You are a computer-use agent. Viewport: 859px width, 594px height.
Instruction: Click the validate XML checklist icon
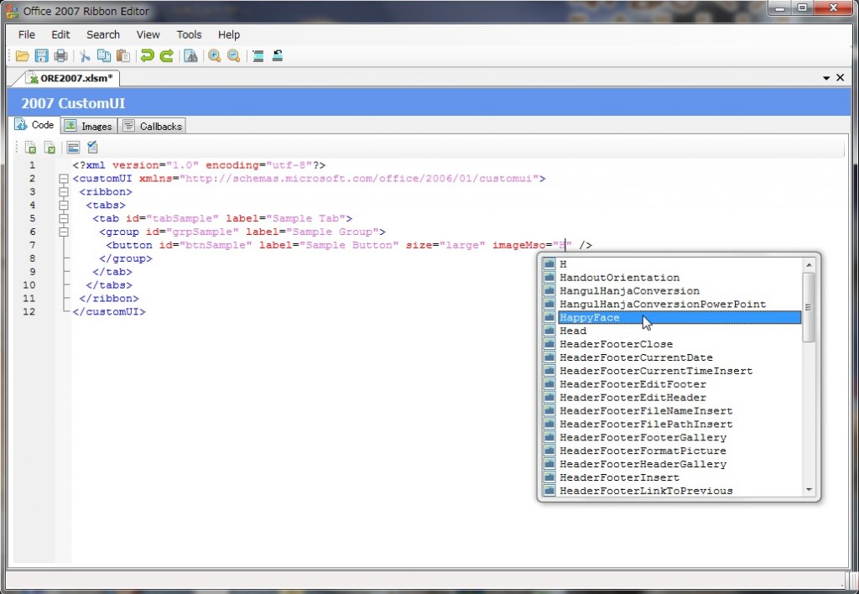click(x=93, y=148)
